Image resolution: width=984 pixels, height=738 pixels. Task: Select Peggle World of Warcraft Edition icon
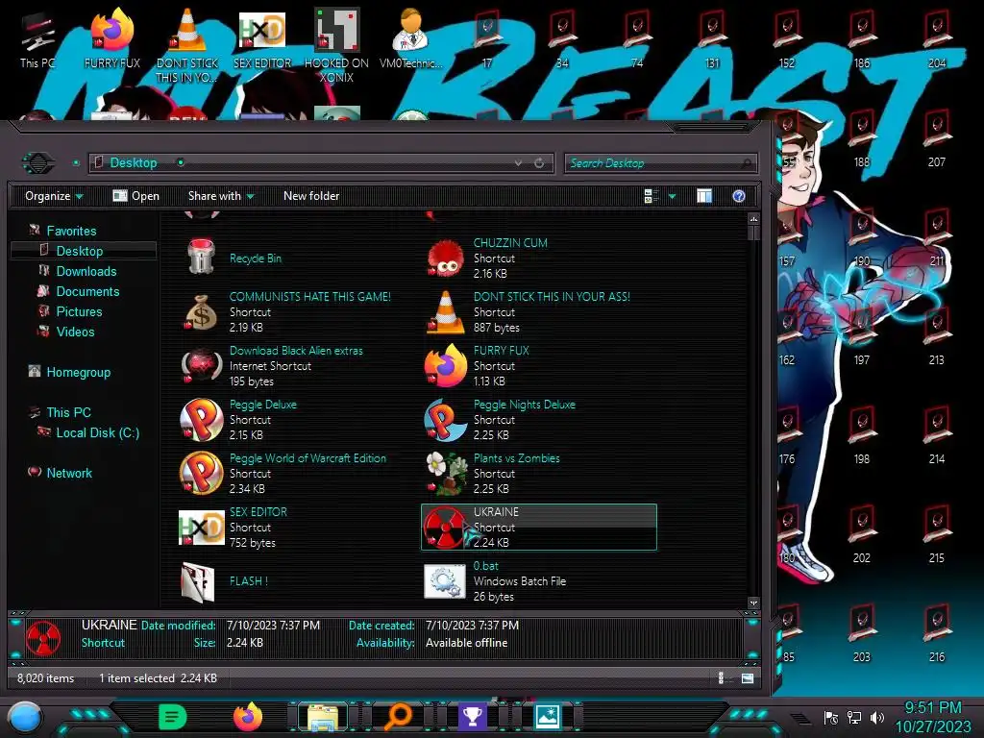(x=201, y=473)
